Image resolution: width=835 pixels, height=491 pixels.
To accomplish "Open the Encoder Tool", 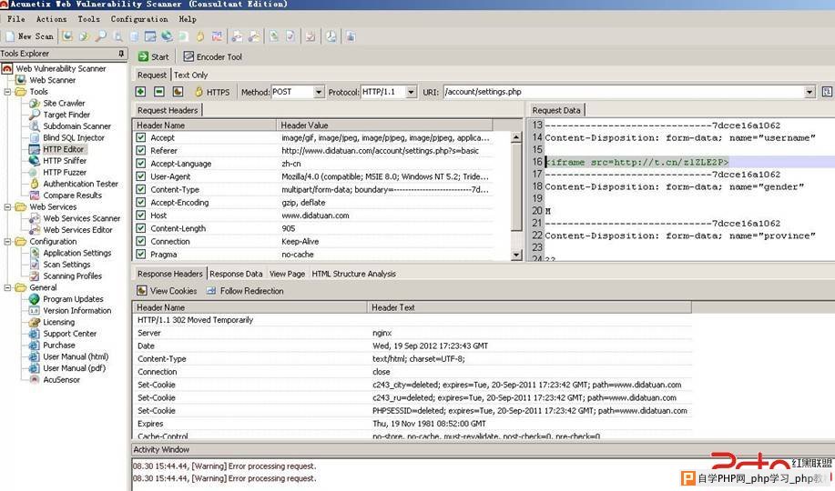I will (x=212, y=57).
